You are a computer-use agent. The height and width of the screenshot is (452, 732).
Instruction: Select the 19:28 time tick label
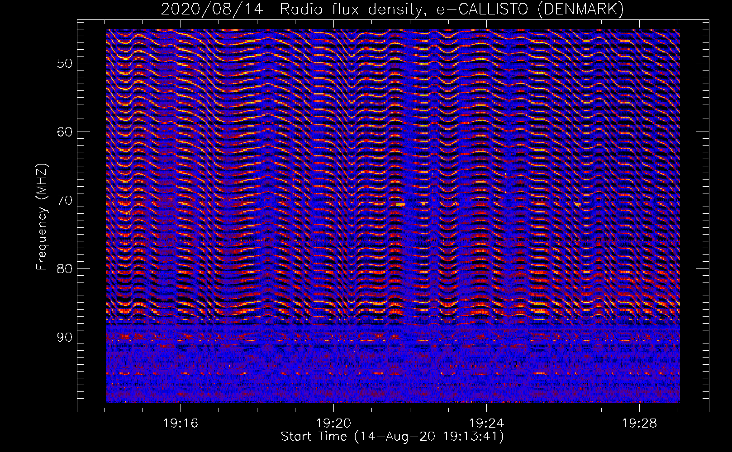point(639,424)
